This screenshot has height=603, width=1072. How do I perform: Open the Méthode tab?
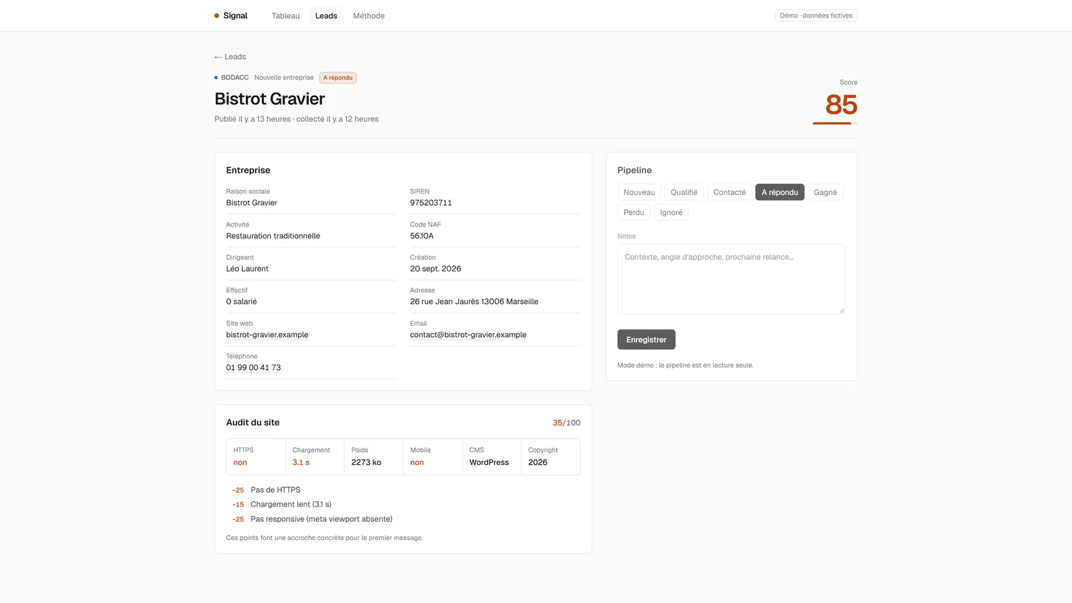click(368, 15)
